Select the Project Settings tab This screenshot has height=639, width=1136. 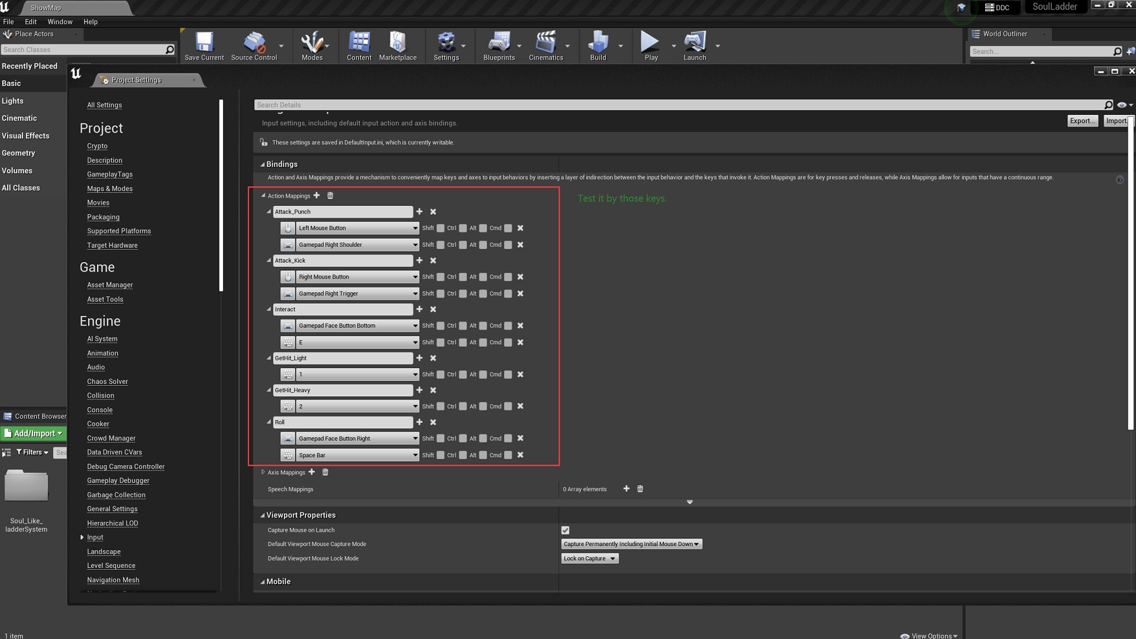tap(136, 80)
